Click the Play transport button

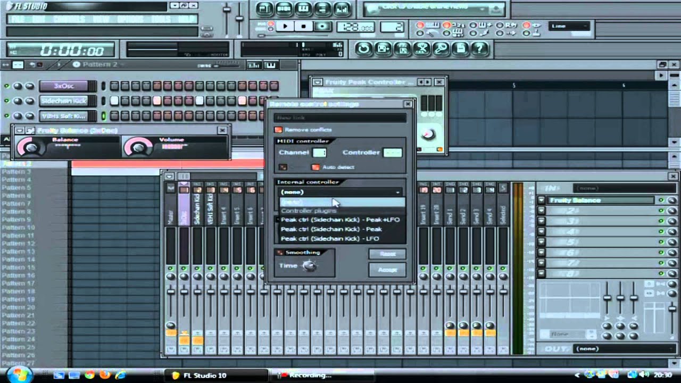point(285,26)
